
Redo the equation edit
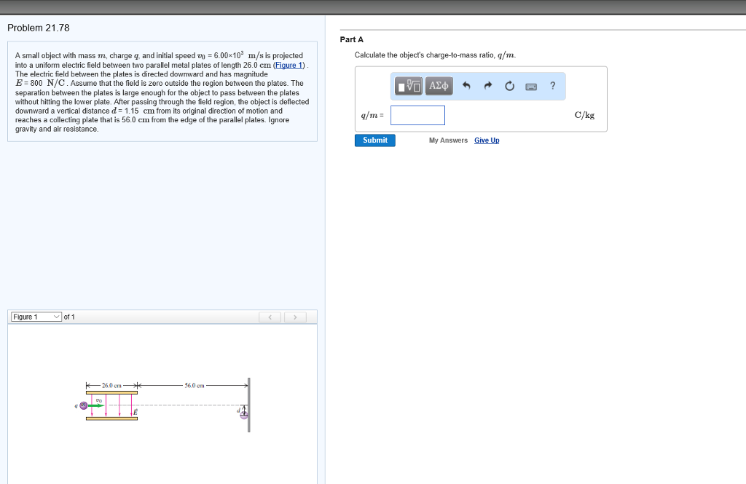click(487, 86)
